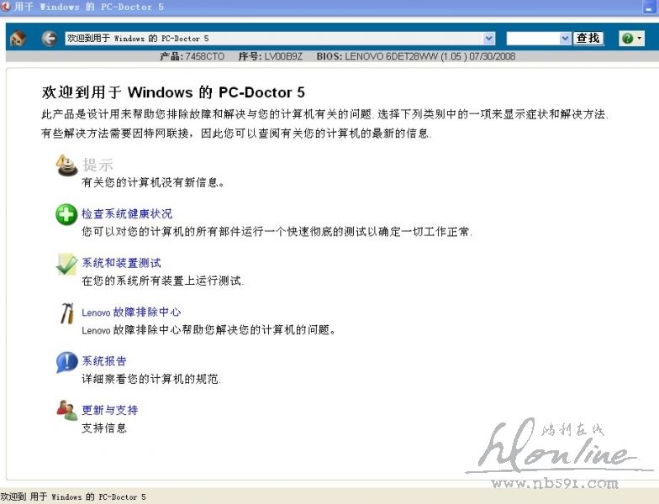This screenshot has width=659, height=504.
Task: Click the blue exclamation report icon
Action: (x=67, y=362)
